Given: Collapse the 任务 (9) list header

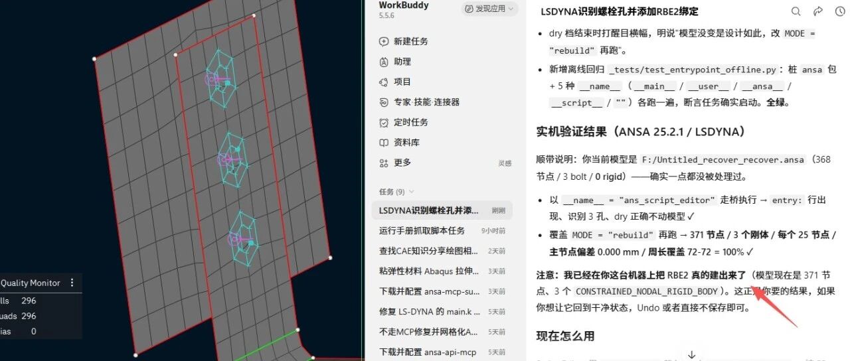Looking at the screenshot, I should click(396, 192).
